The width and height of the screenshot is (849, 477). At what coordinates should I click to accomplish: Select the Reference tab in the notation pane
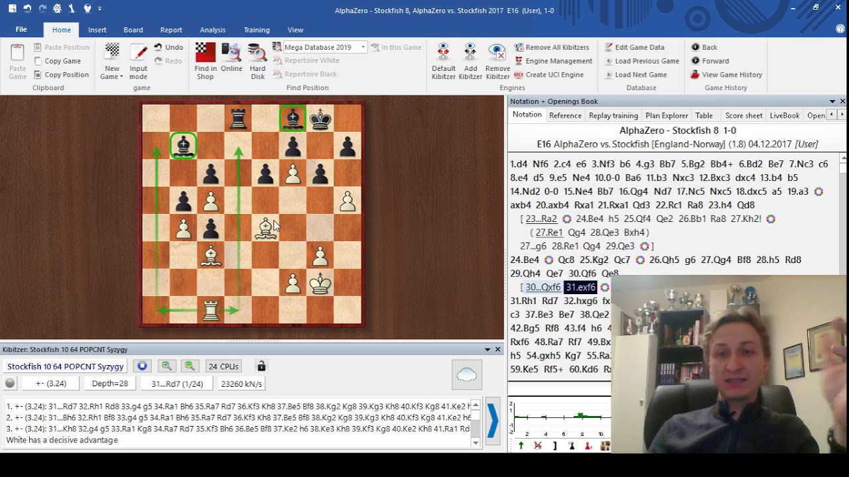tap(565, 115)
